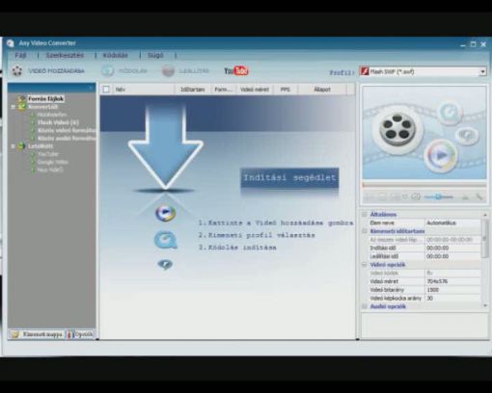Expand the Audió opciók section
The width and height of the screenshot is (492, 393).
(365, 306)
